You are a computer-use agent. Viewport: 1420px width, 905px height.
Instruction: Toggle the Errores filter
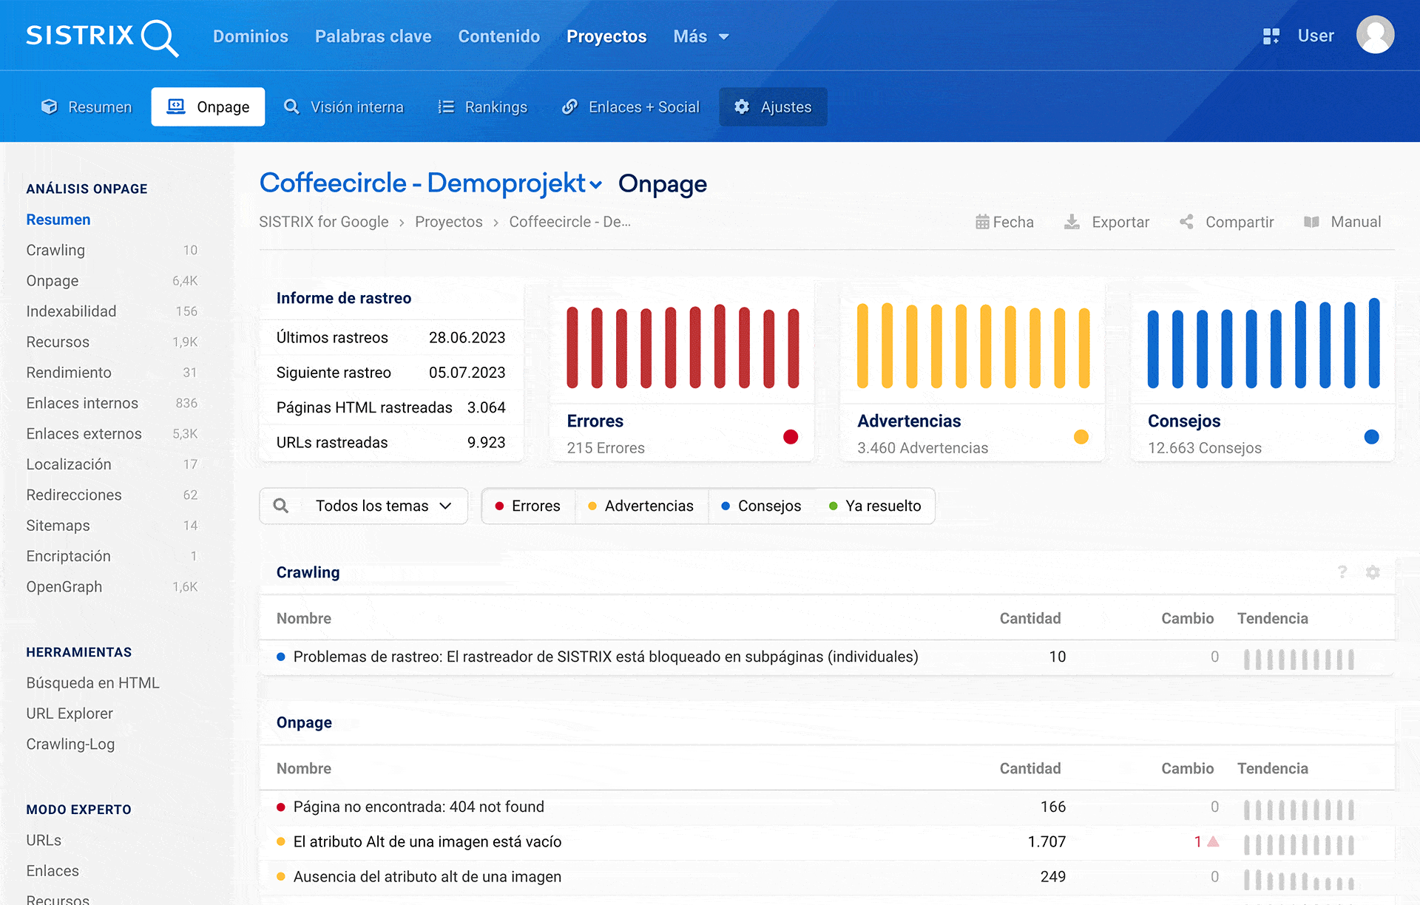(x=528, y=506)
